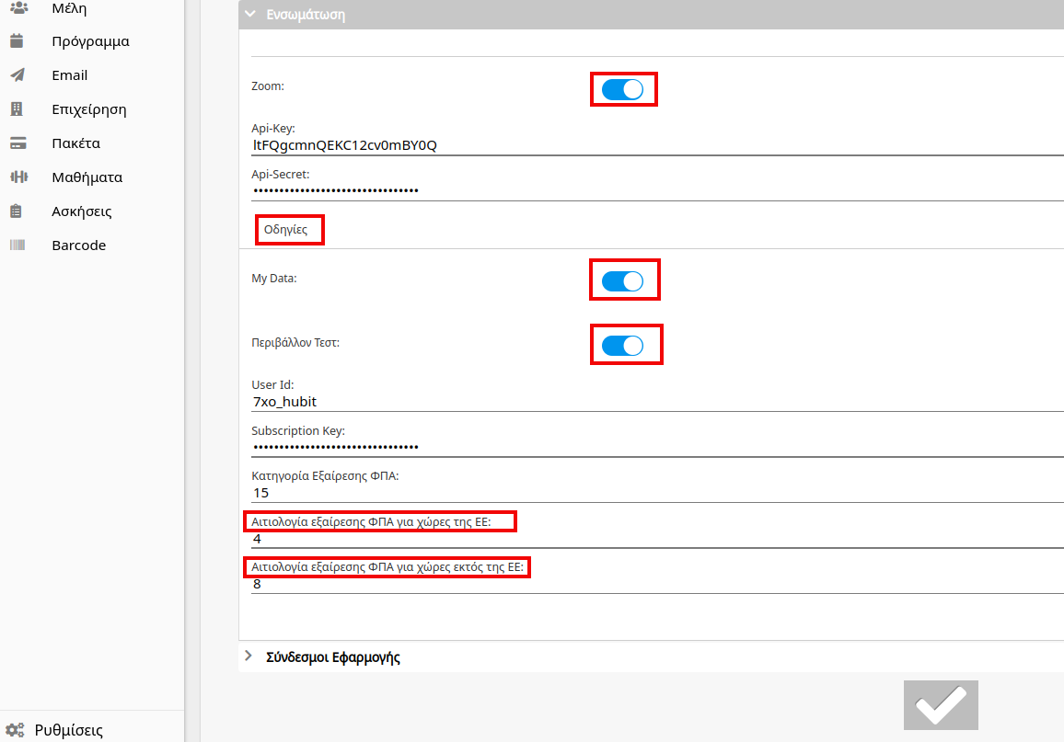Open the Μέλη menu item
Screen dimensions: 1064x742
click(x=69, y=8)
